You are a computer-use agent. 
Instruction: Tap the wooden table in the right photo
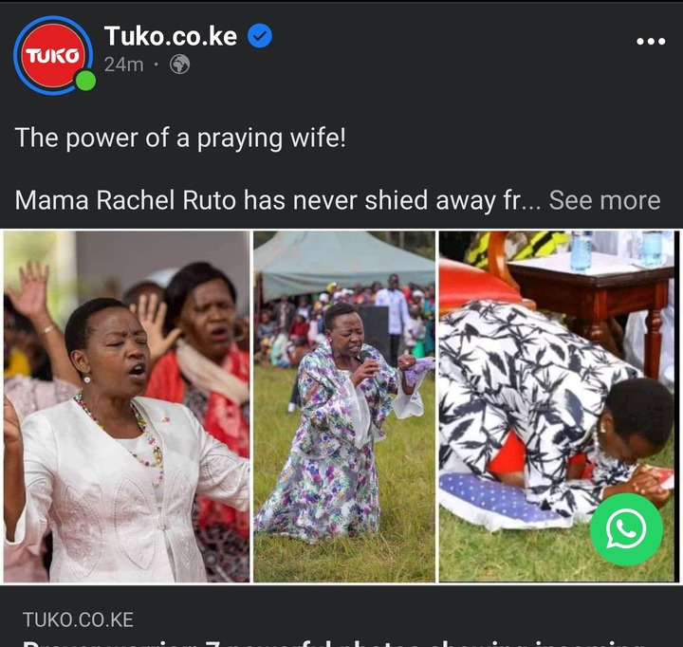[x=591, y=303]
